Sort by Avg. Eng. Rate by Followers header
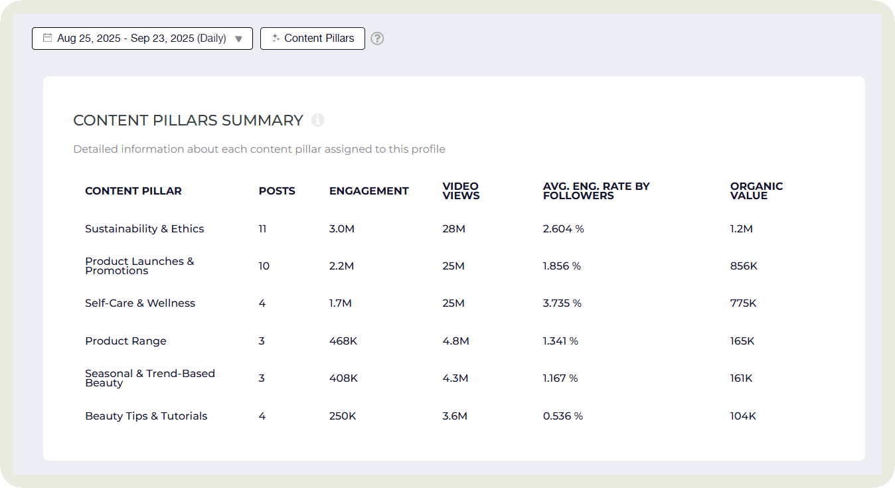The image size is (895, 488). coord(596,191)
